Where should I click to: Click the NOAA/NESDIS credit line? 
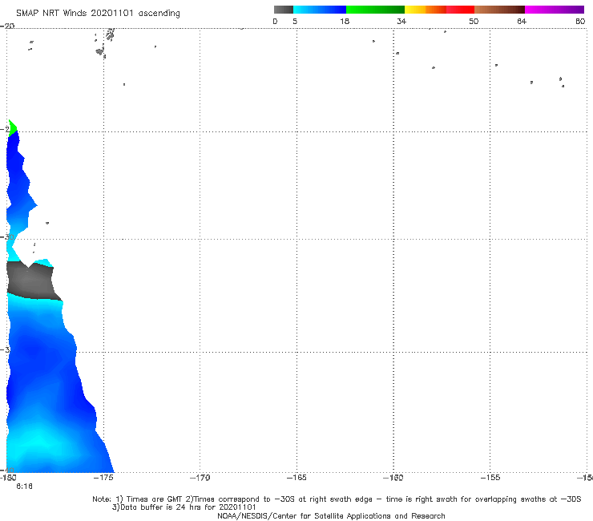pos(331,516)
